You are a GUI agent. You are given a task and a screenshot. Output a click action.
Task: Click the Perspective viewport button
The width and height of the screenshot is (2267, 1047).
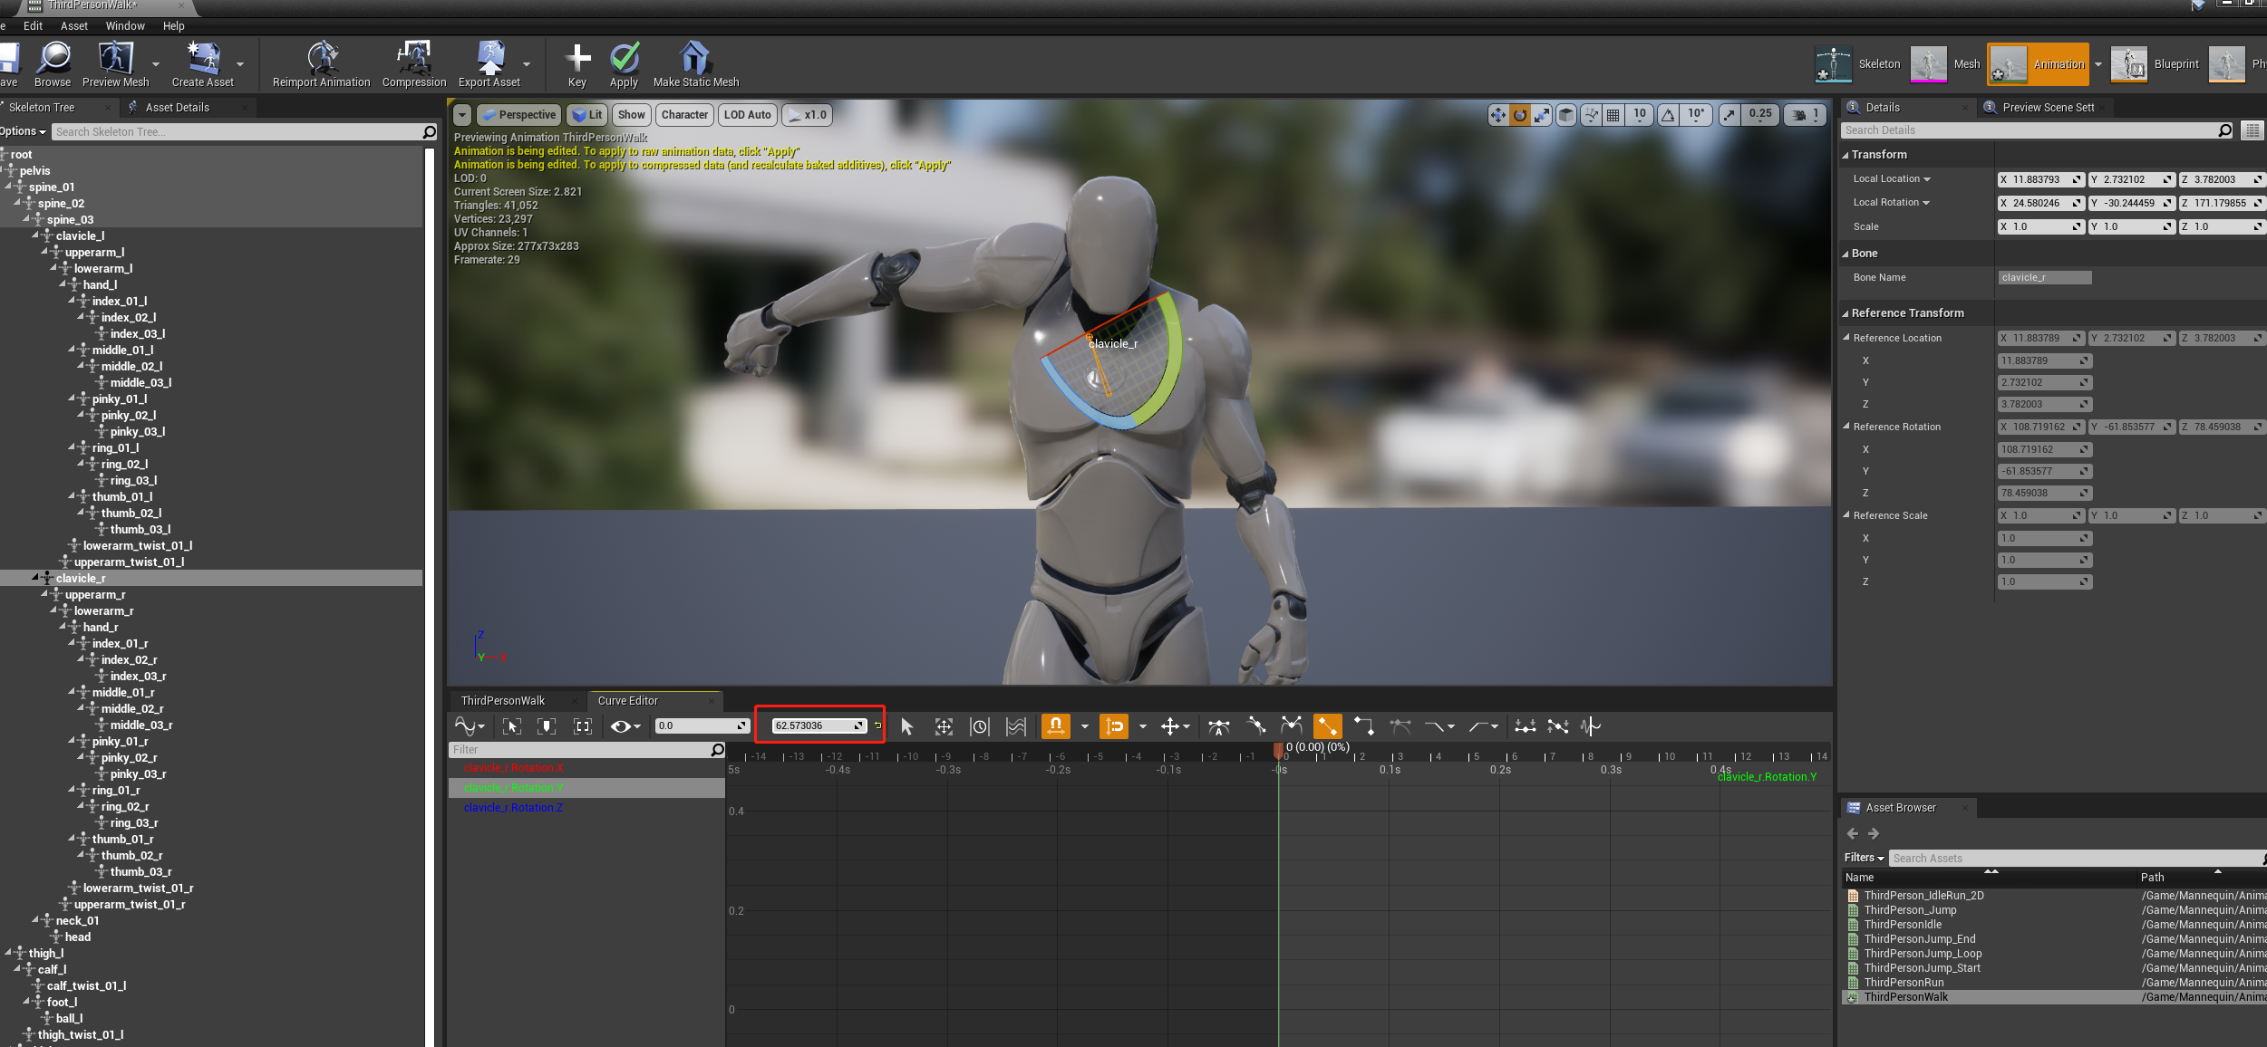coord(518,115)
